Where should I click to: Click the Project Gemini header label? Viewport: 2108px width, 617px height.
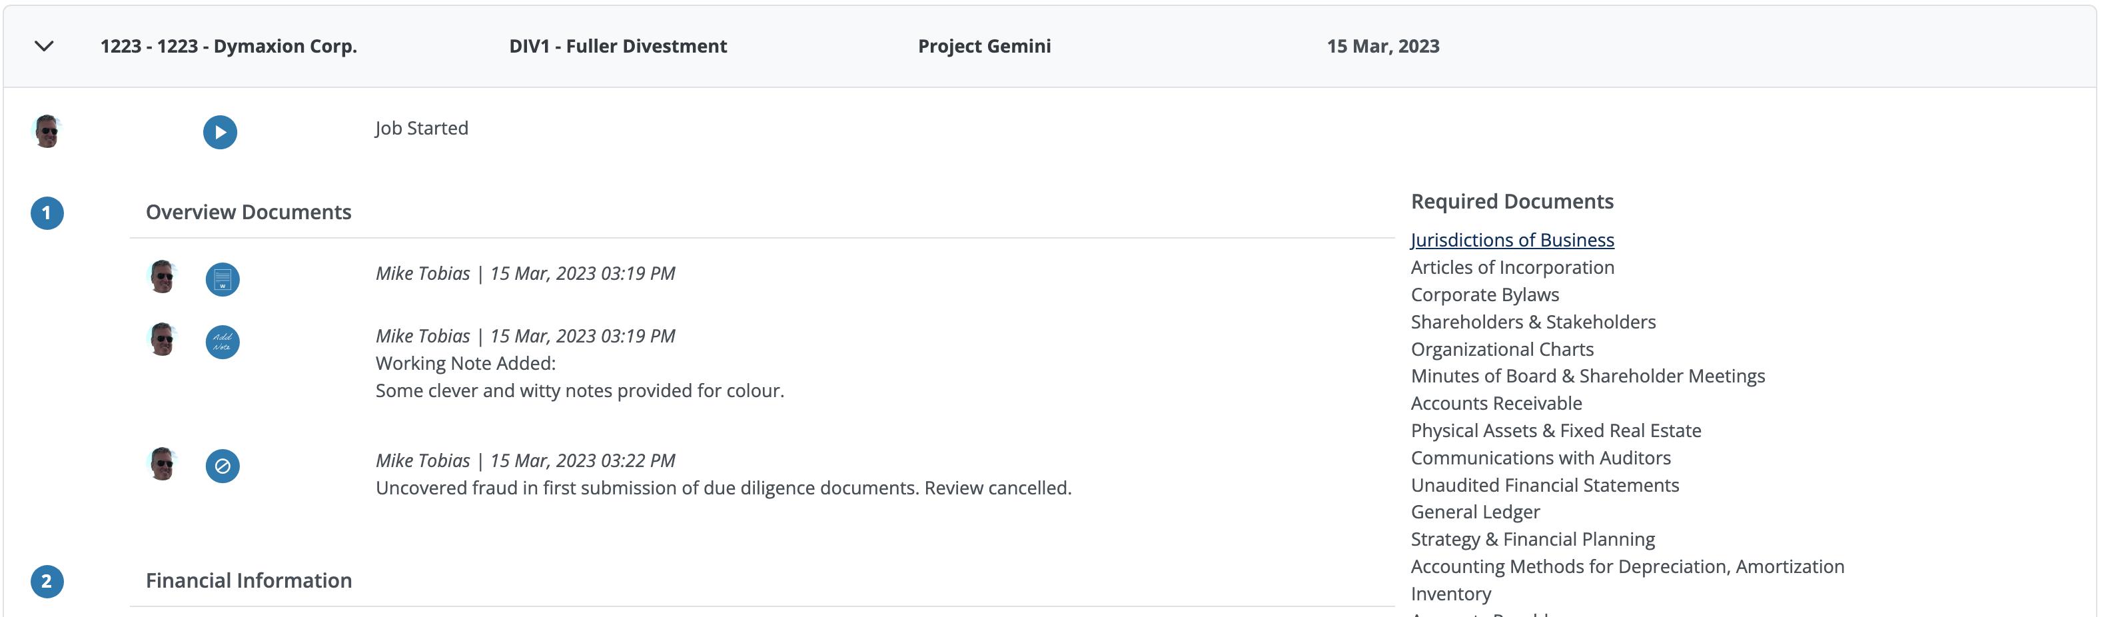[985, 46]
